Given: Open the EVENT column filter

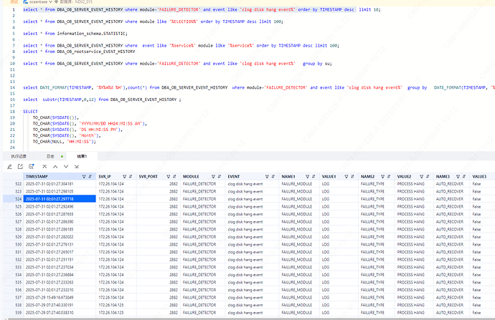Looking at the screenshot, I should tap(267, 177).
